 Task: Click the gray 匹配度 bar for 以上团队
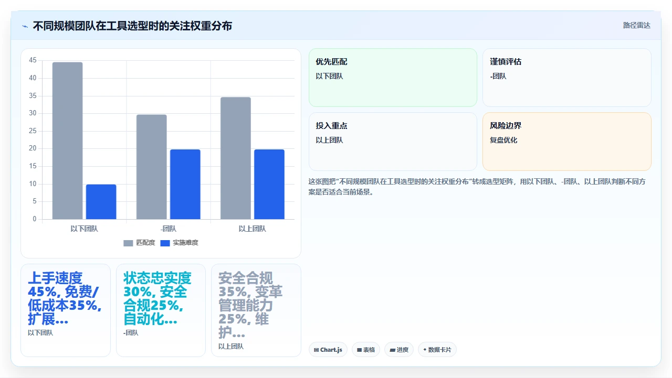coord(236,158)
